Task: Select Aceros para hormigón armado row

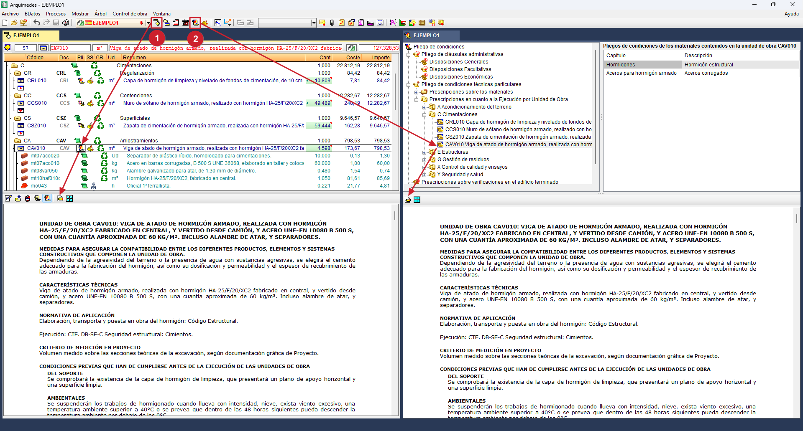Action: coord(701,73)
